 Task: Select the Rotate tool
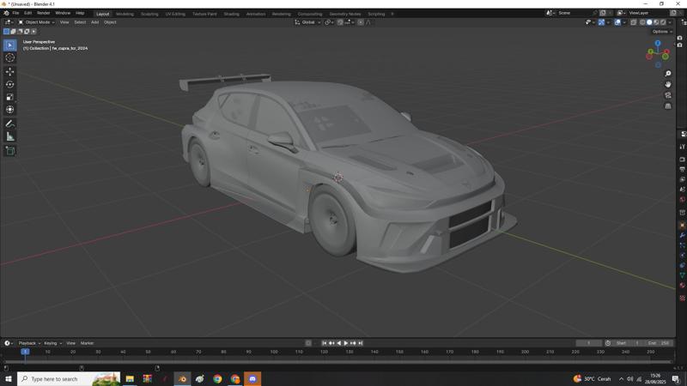(10, 84)
